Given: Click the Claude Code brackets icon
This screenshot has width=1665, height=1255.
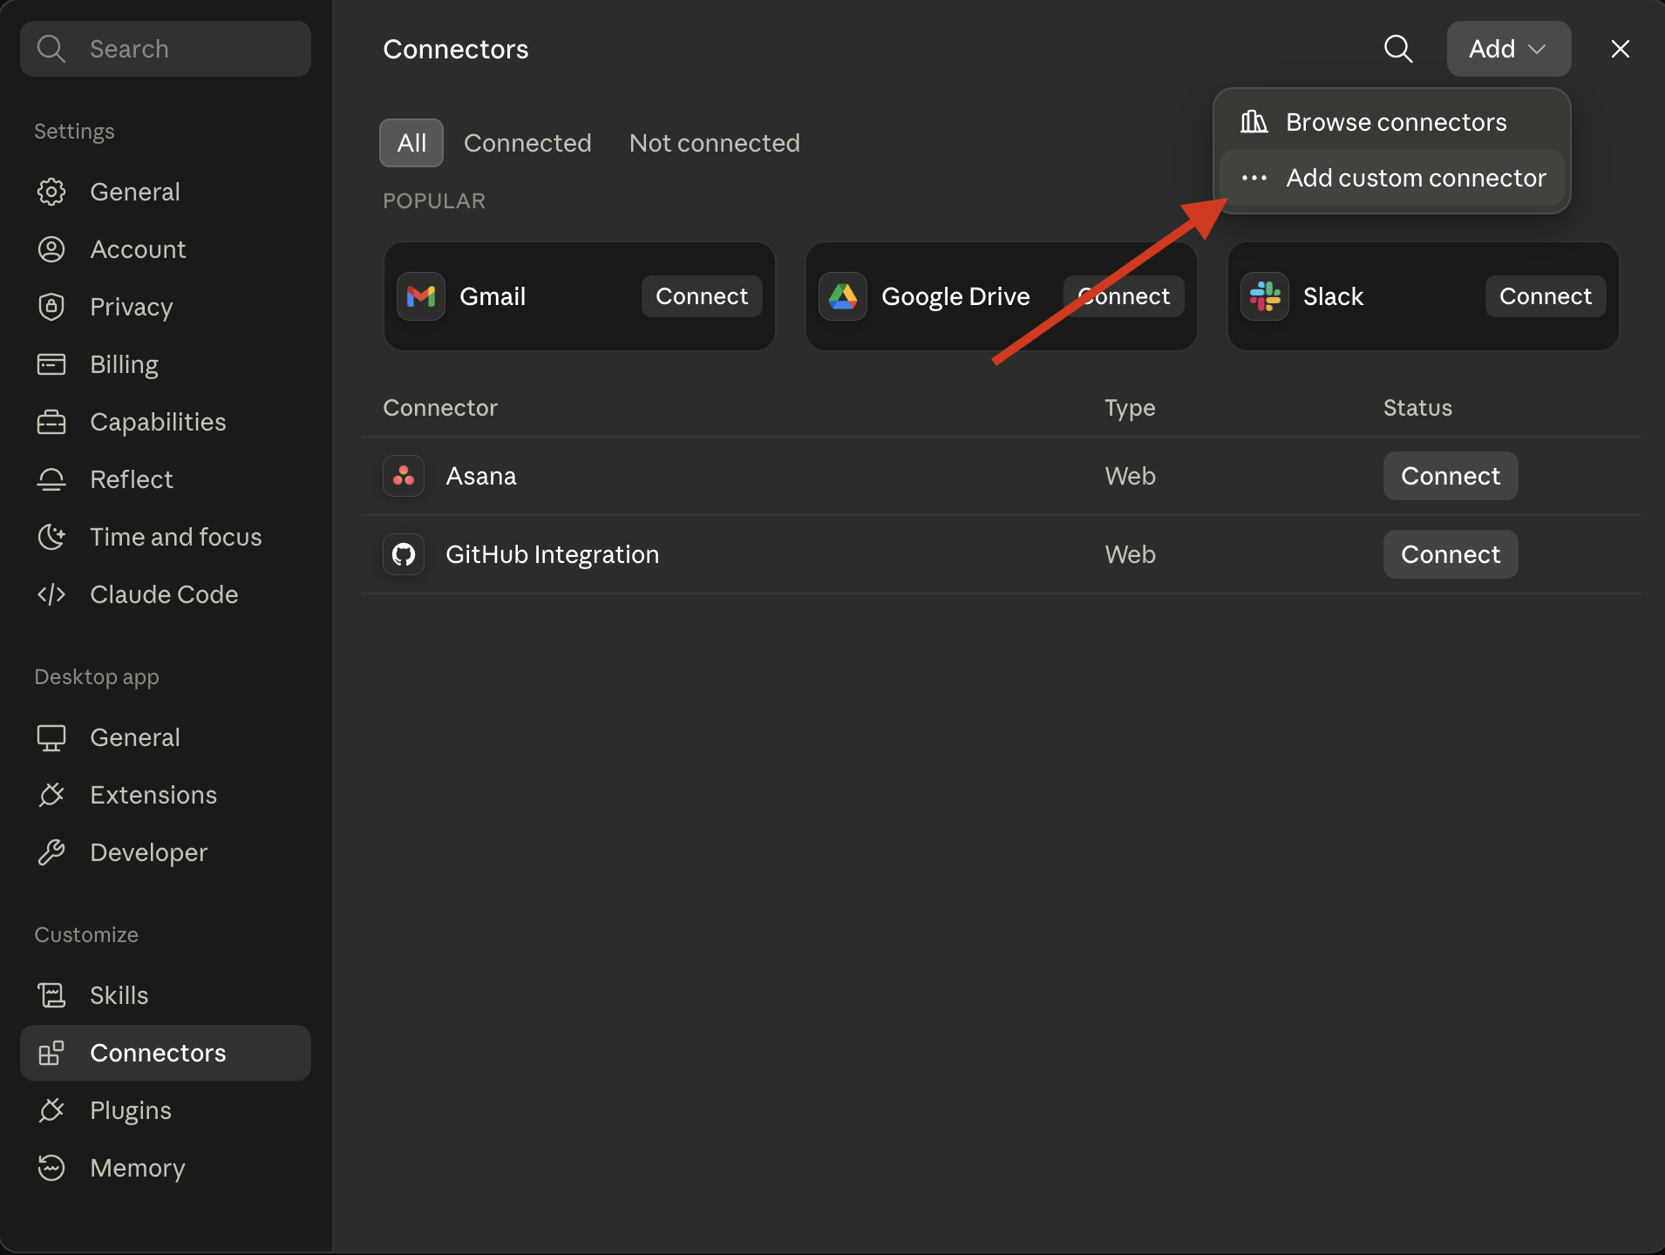Looking at the screenshot, I should point(51,594).
